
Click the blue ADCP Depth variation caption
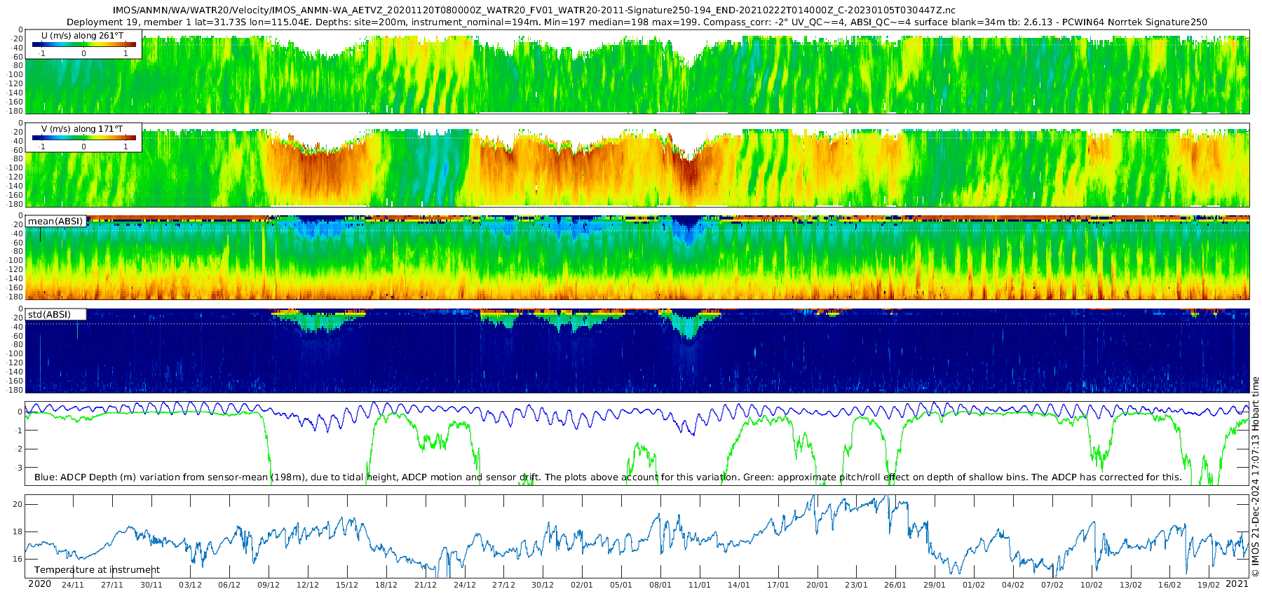[x=608, y=477]
